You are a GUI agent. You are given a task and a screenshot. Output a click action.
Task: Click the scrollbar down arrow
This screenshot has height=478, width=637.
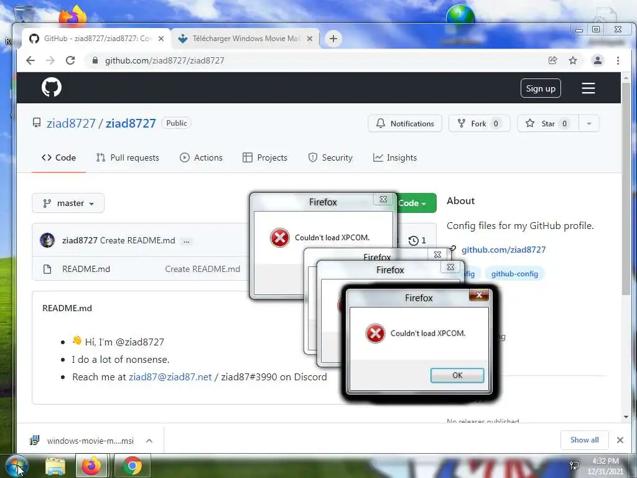pyautogui.click(x=626, y=417)
